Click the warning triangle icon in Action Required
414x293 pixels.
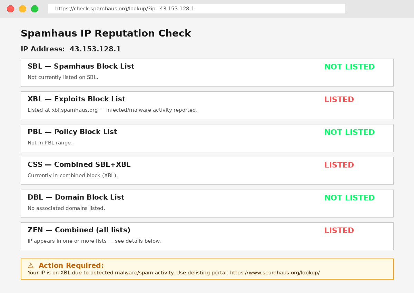31,265
